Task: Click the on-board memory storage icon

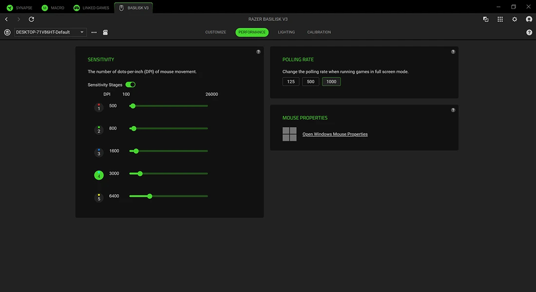Action: (x=105, y=33)
